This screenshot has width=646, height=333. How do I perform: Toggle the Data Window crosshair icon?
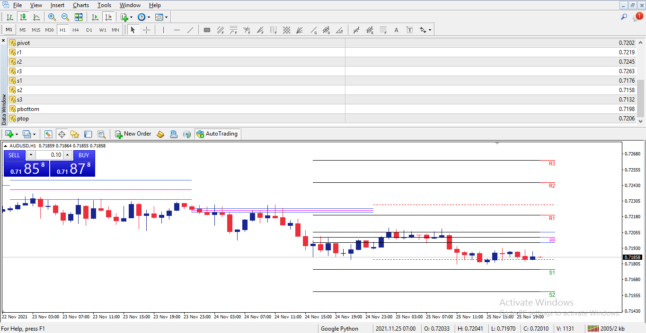[x=62, y=134]
